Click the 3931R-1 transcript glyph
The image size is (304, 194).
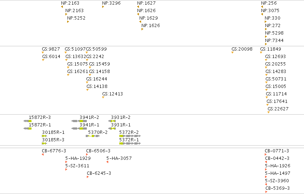(x=112, y=129)
